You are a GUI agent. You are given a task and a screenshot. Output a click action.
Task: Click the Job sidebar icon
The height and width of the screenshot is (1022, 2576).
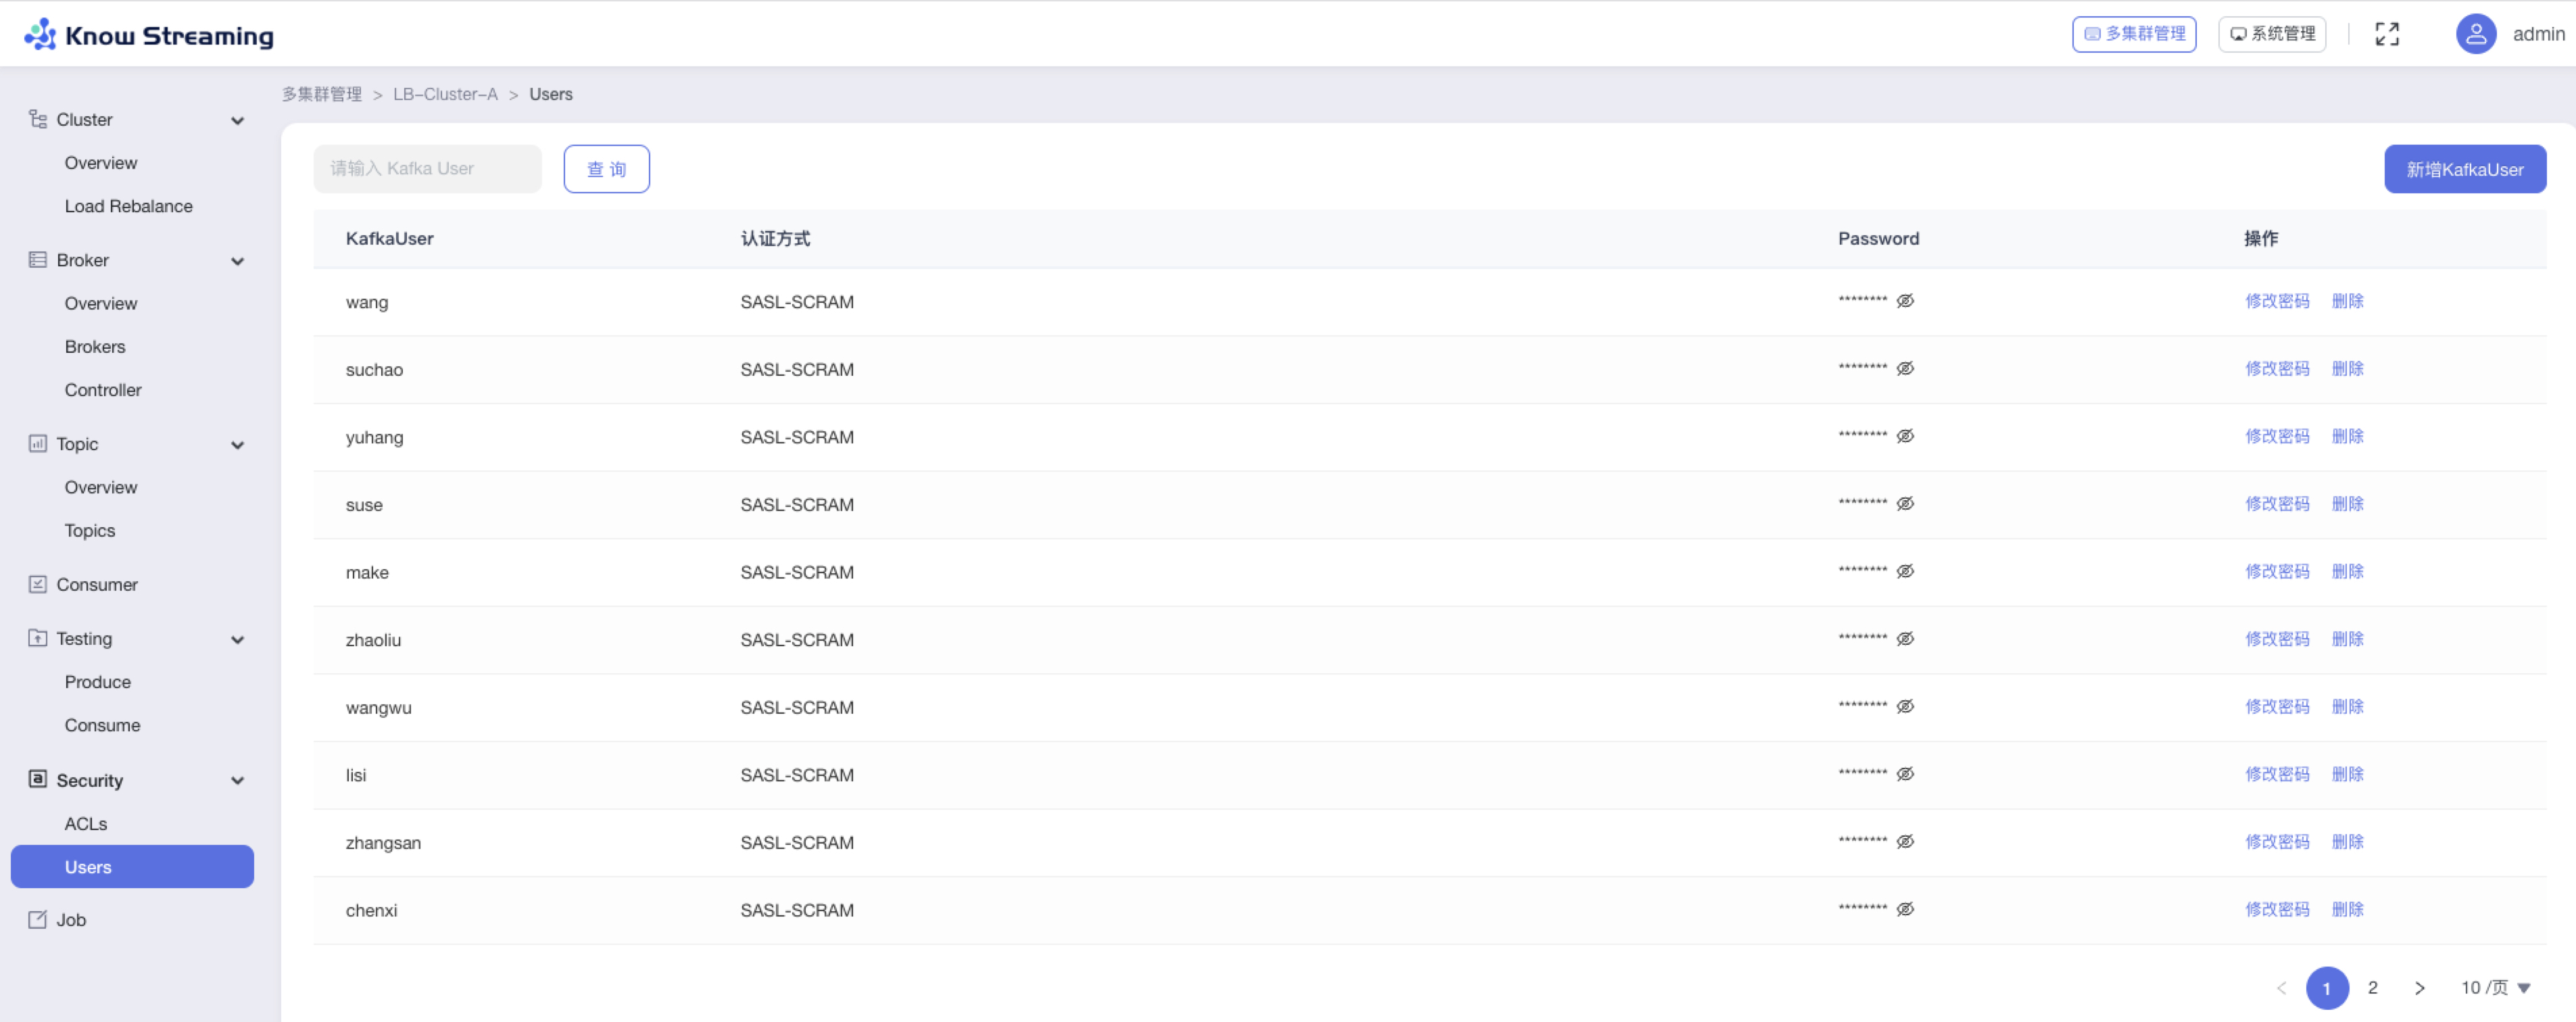pyautogui.click(x=37, y=919)
